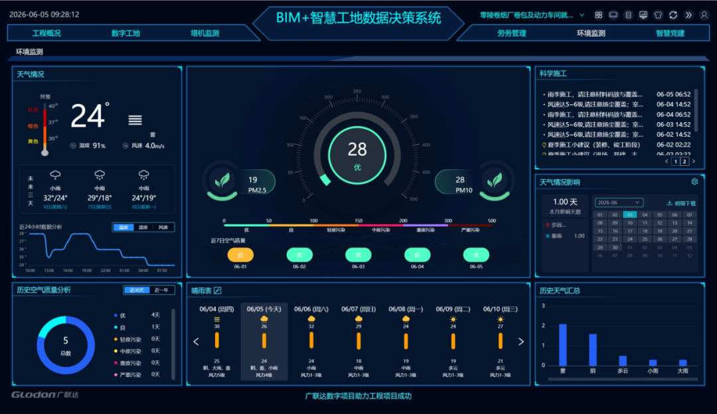The width and height of the screenshot is (717, 414).
Task: Select day 03 in the weather impact calendar
Action: pyautogui.click(x=629, y=215)
